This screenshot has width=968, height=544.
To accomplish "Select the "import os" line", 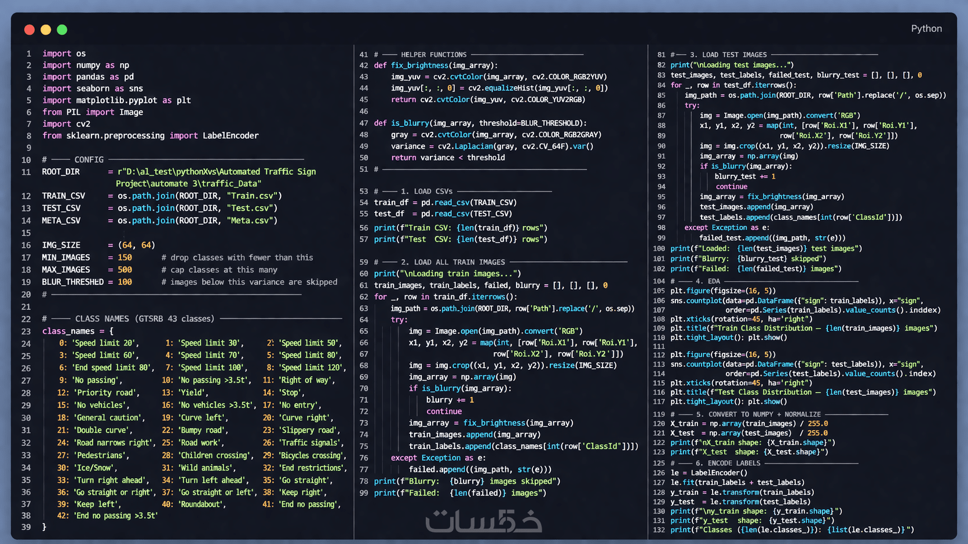I will coord(64,53).
